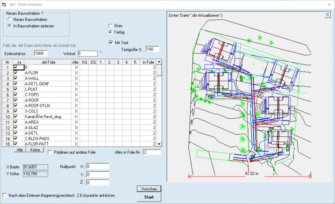The height and width of the screenshot is (204, 335).
Task: Click the Alle button below the list
Action: [19, 150]
